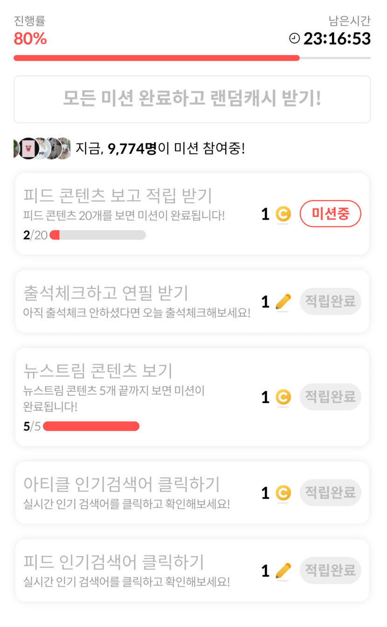The width and height of the screenshot is (387, 627).
Task: Click the 23:16:53 remaining time countdown
Action: [337, 39]
